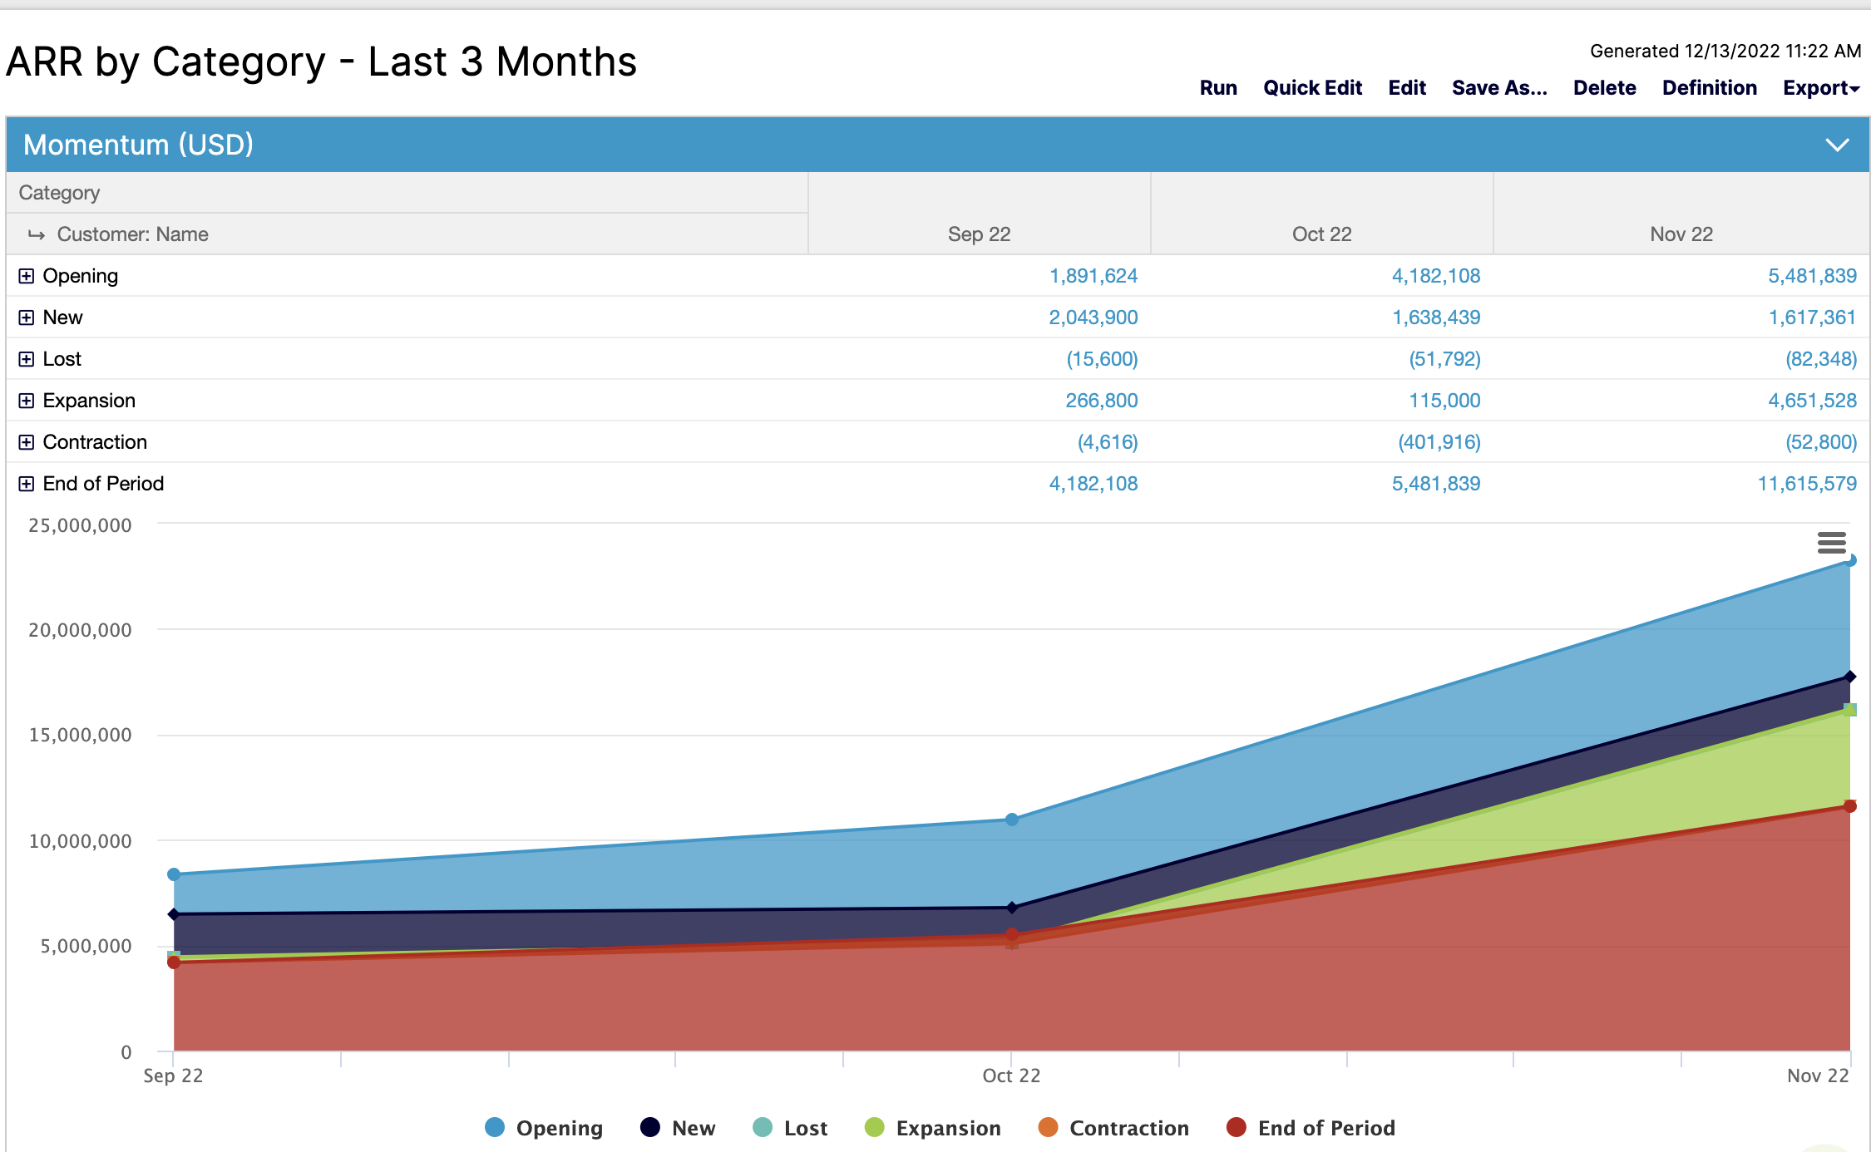Click the plus icon beside Contraction
The width and height of the screenshot is (1871, 1152).
(27, 442)
